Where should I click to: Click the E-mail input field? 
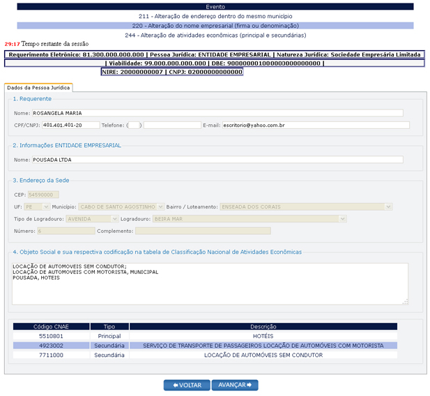pyautogui.click(x=316, y=125)
